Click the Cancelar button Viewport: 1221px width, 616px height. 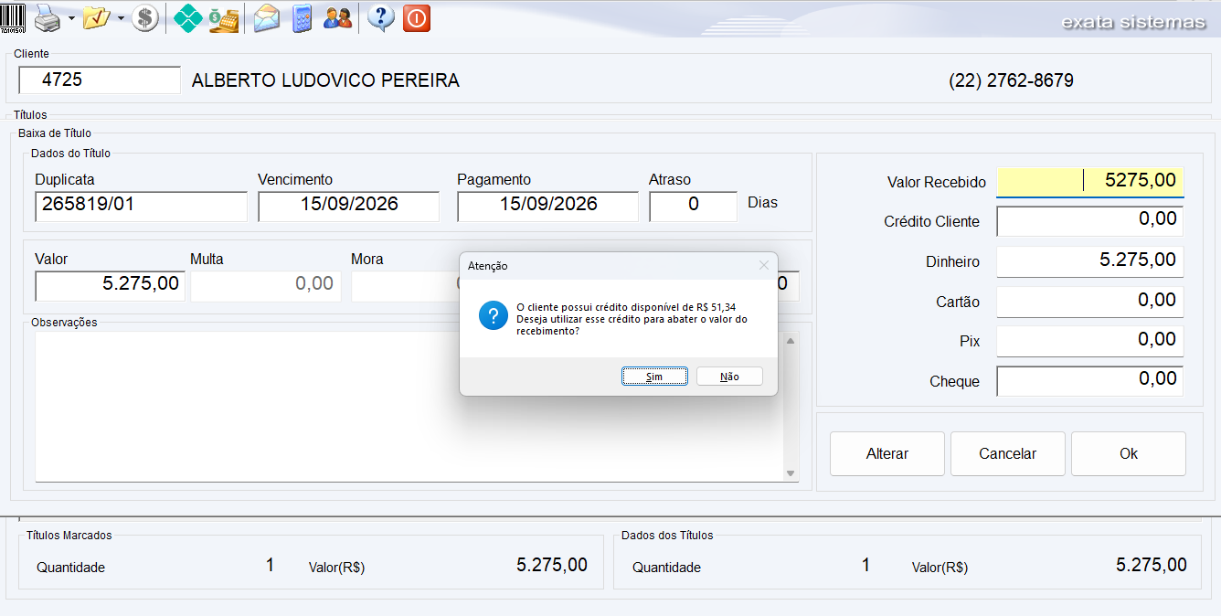point(1008,453)
